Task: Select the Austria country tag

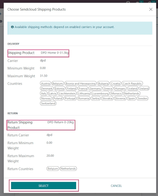Action: click(46, 84)
